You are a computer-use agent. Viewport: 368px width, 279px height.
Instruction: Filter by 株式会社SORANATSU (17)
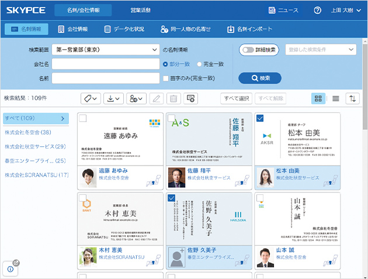pos(37,175)
